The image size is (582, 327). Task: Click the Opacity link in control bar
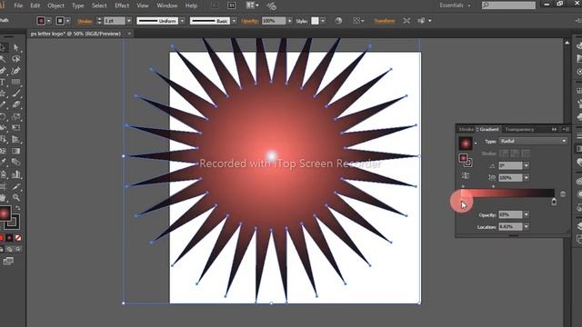tap(249, 21)
